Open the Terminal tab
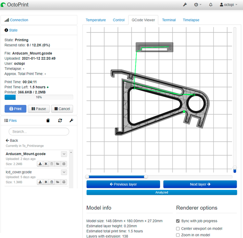Viewport: 243px width, 238px height. [169, 20]
